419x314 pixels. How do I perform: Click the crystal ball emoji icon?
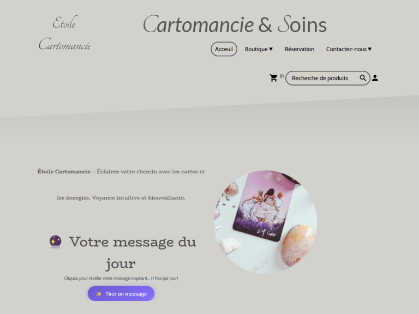click(55, 241)
